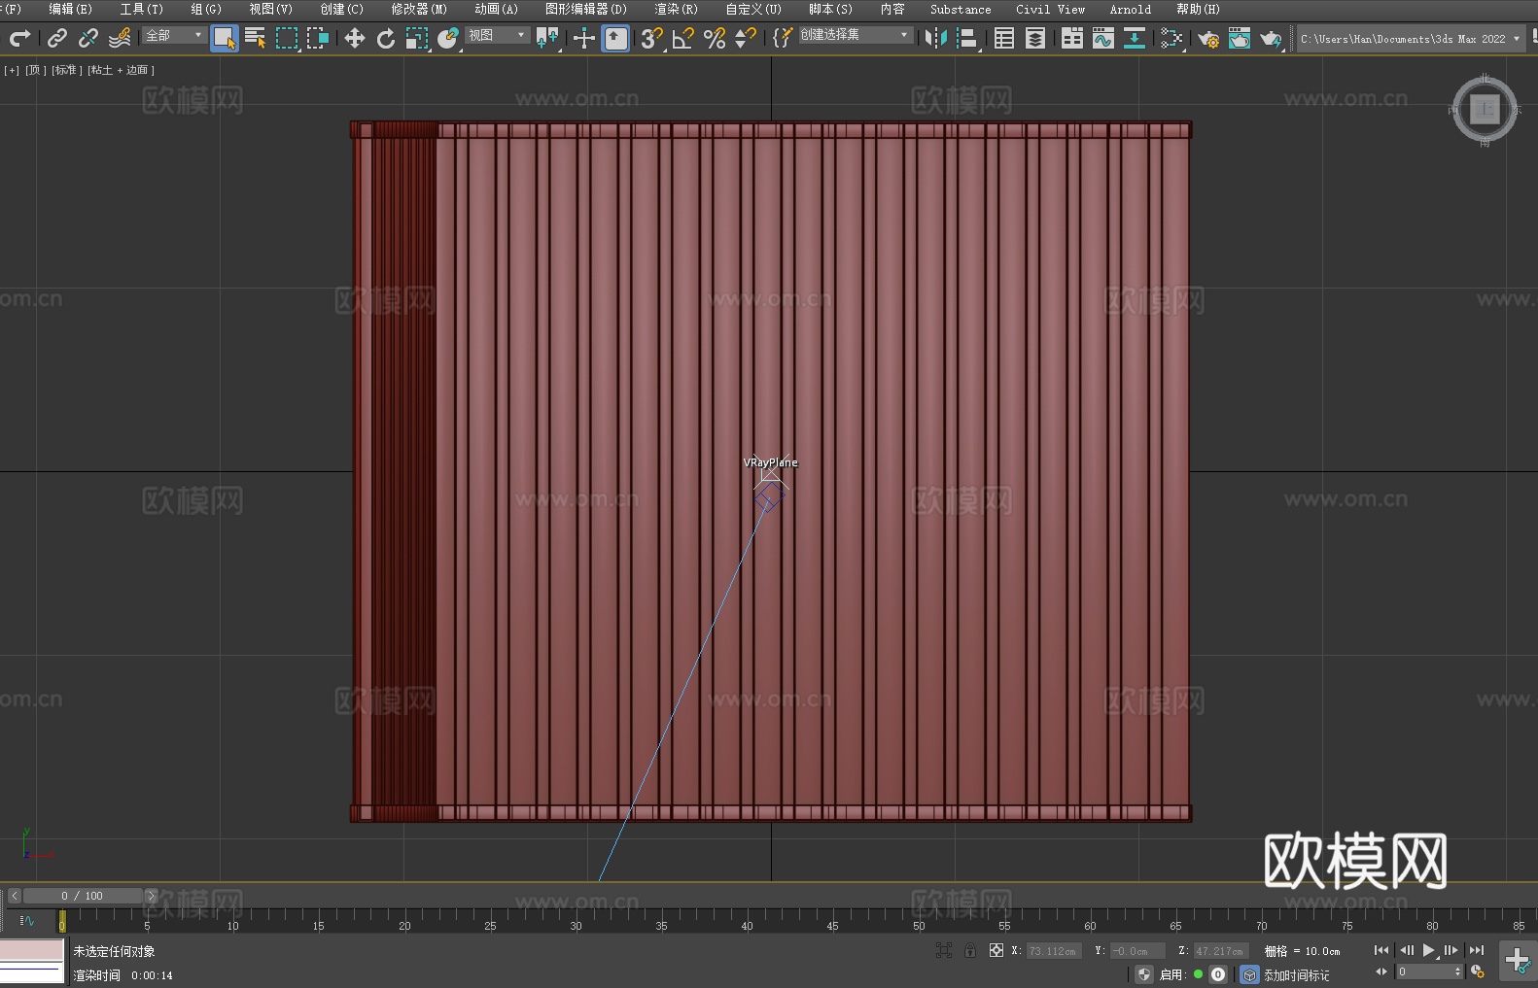Click the Mirror tool icon

point(936,38)
